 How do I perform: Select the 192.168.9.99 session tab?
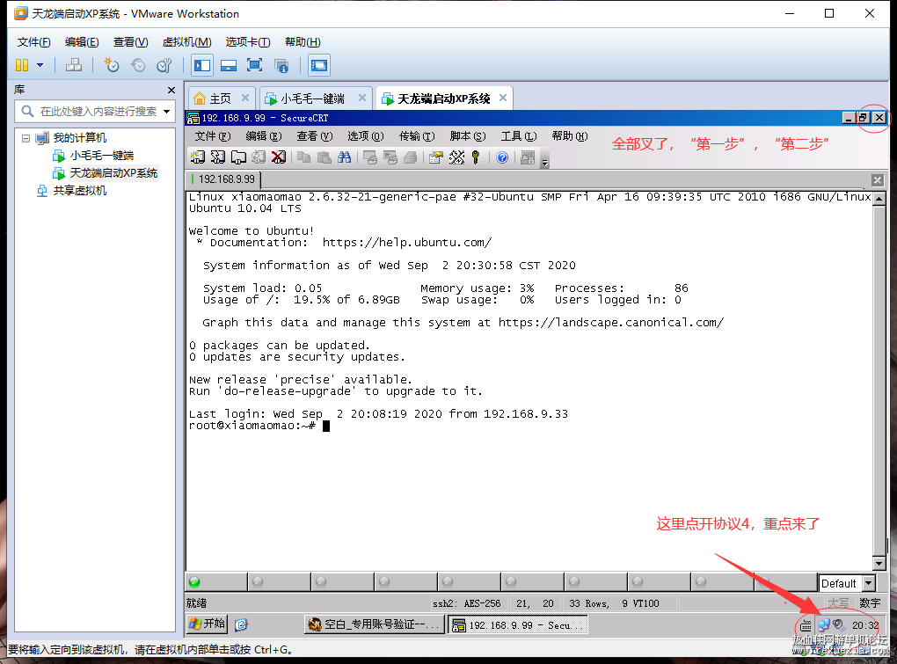click(223, 179)
